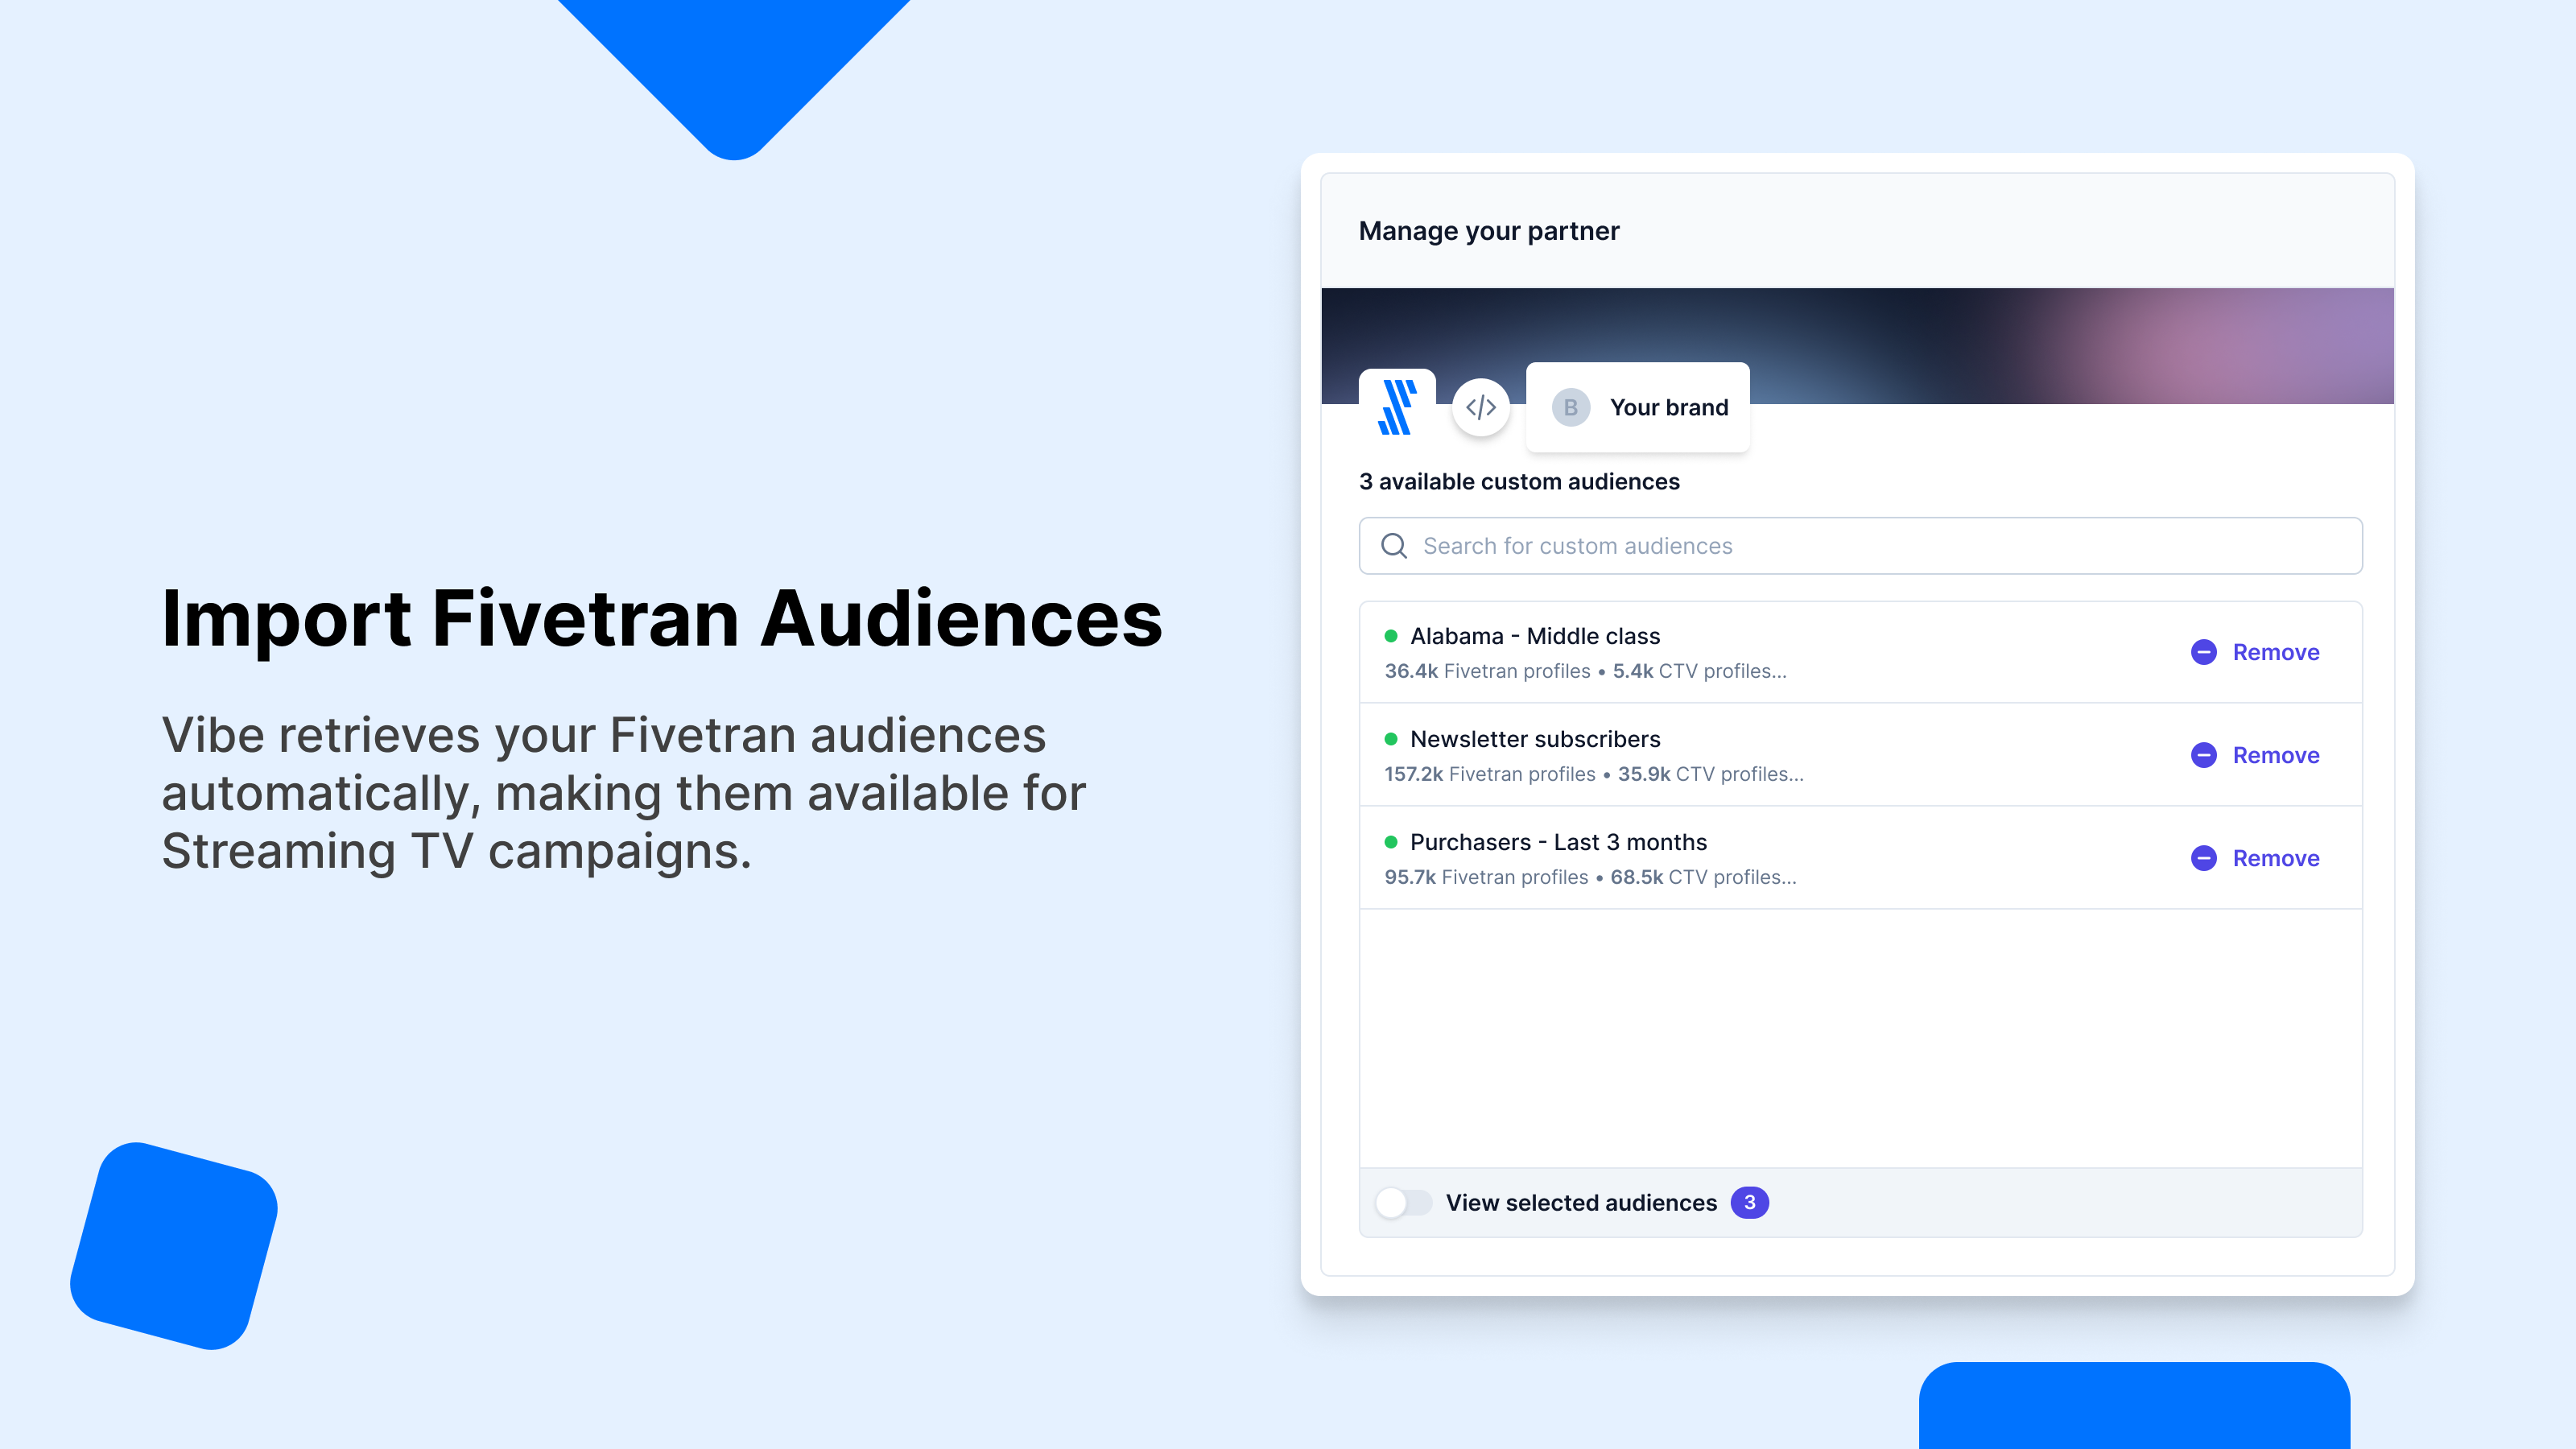This screenshot has width=2576, height=1449.
Task: Click the B brand avatar icon
Action: tap(1570, 407)
